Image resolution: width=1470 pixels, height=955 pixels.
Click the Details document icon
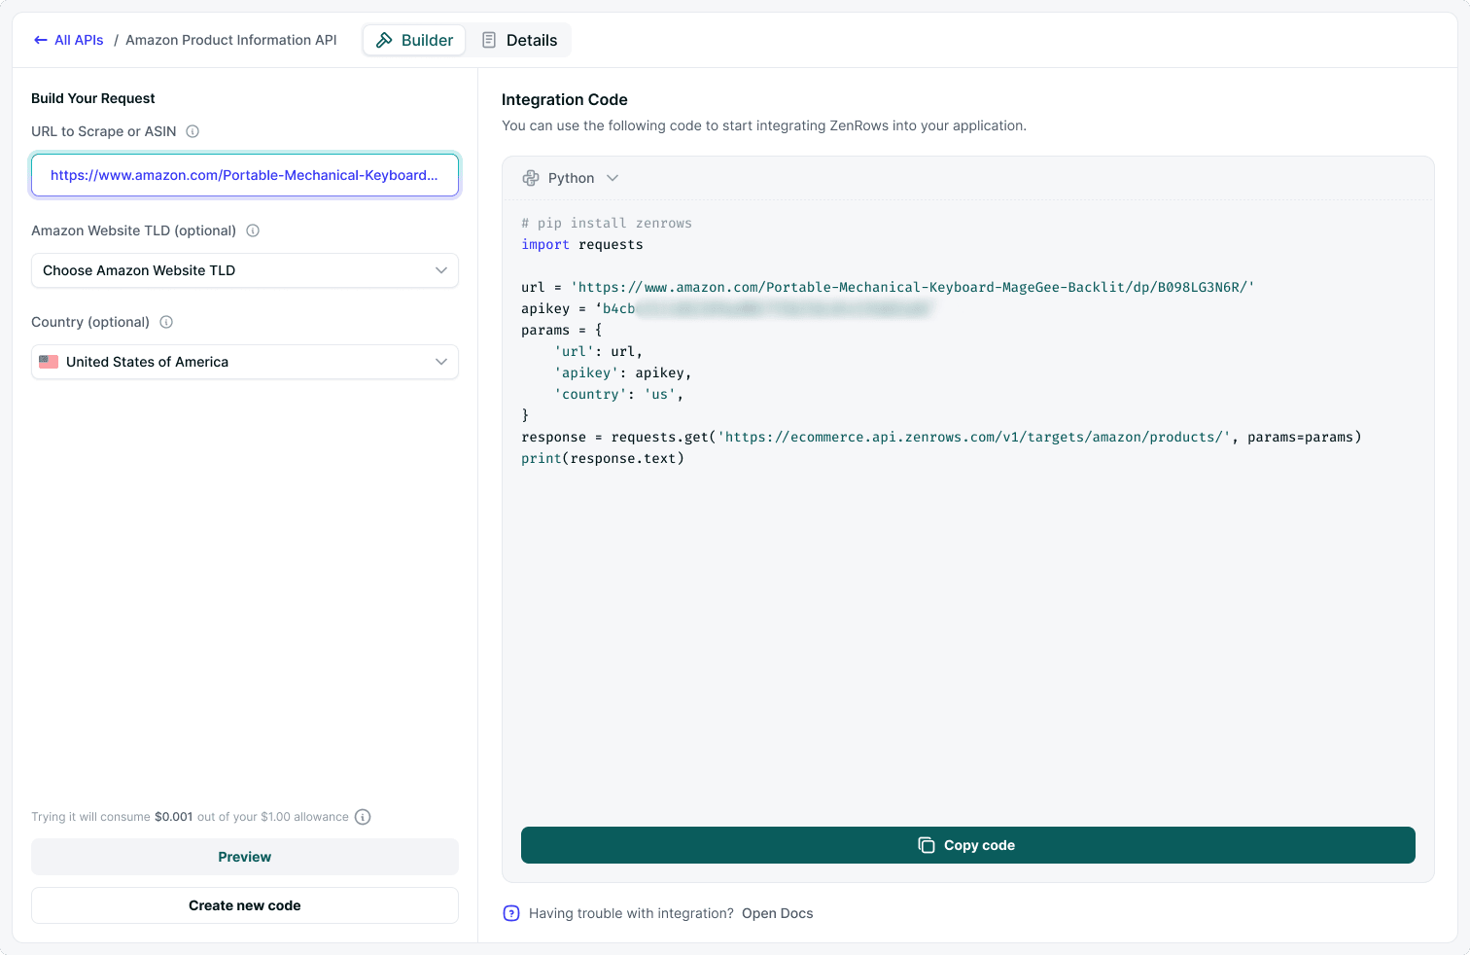[489, 40]
